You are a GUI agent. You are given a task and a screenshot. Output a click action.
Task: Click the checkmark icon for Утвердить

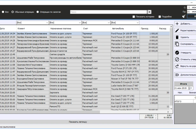pyautogui.click(x=177, y=53)
